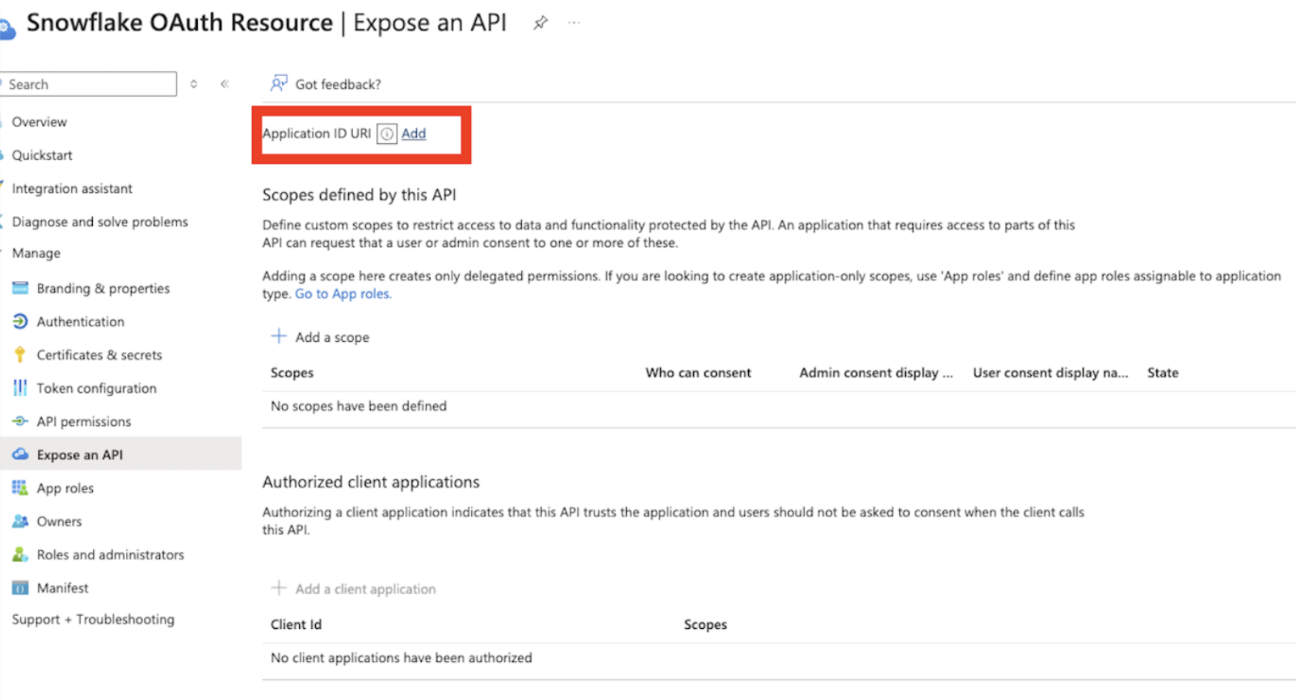Click the Add link for Application ID URI
1296x700 pixels.
pos(414,134)
